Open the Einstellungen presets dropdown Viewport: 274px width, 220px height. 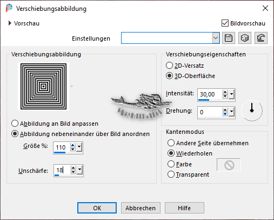216,38
